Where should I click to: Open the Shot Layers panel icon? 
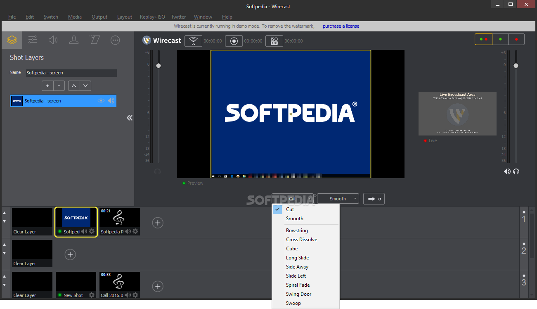coord(12,40)
